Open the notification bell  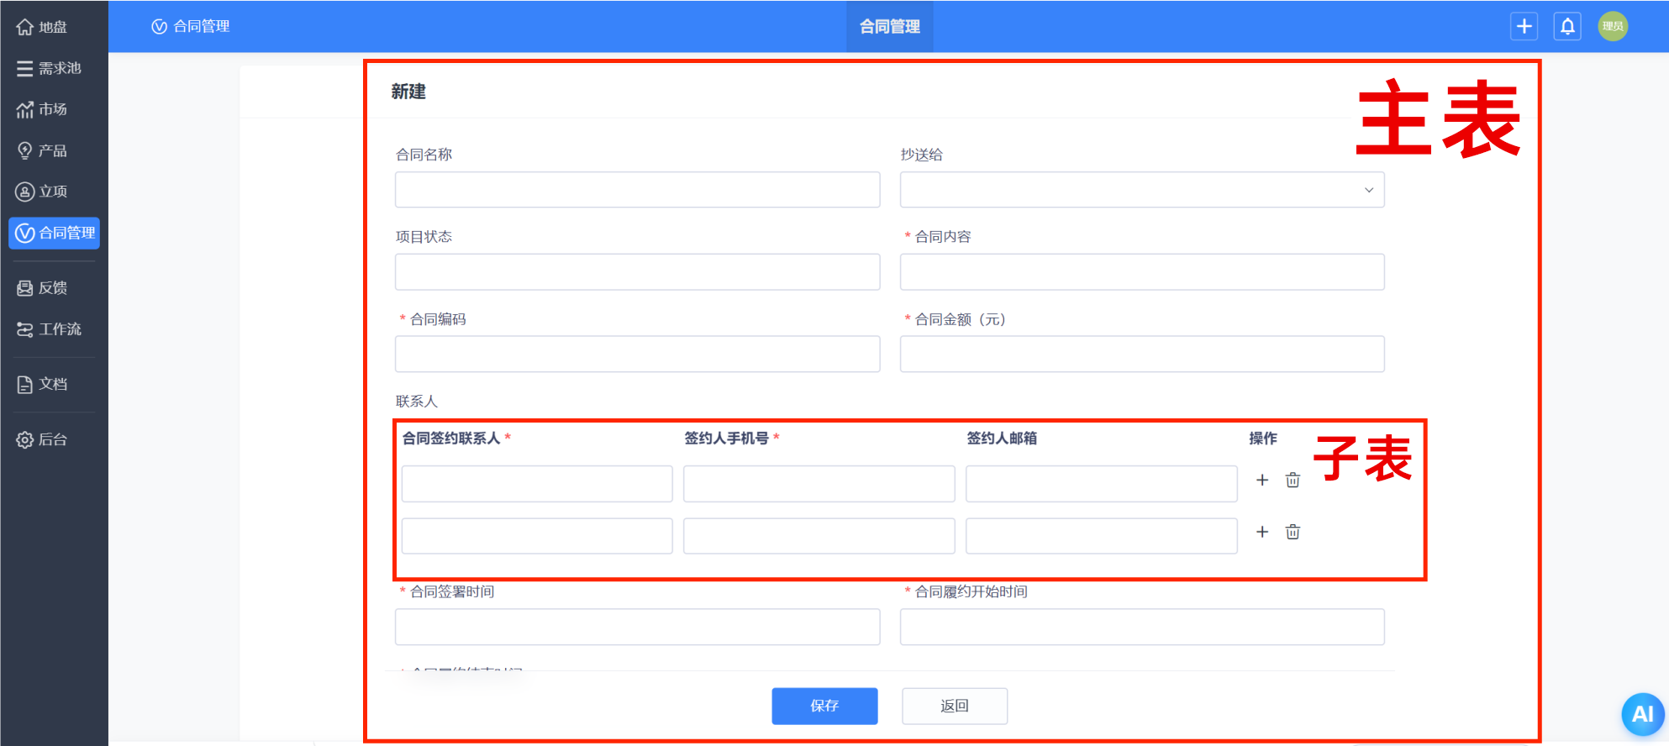tap(1567, 26)
